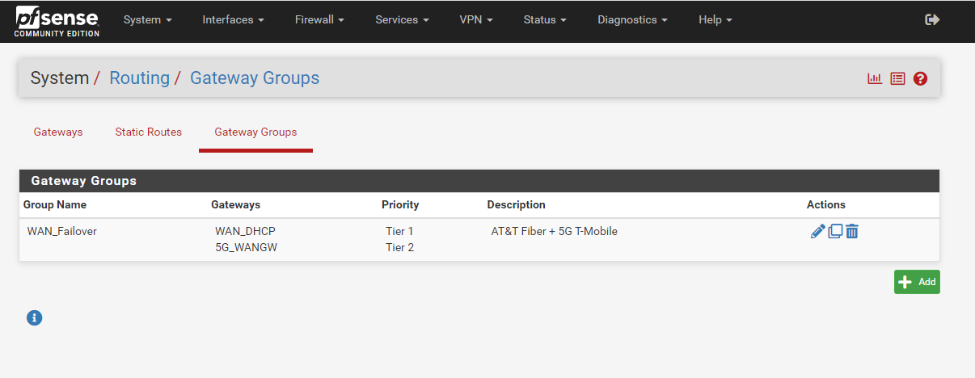
Task: Expand the System dropdown menu
Action: tap(147, 19)
